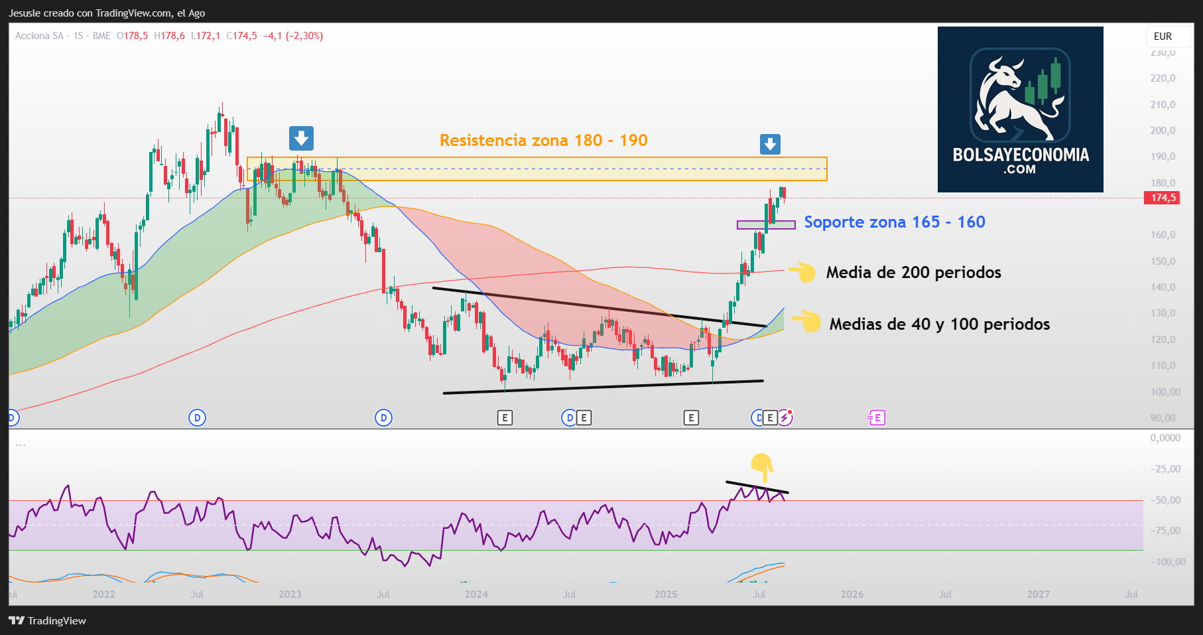Select the red 174,5 current price label
Viewport: 1203px width, 635px height.
pyautogui.click(x=1162, y=198)
